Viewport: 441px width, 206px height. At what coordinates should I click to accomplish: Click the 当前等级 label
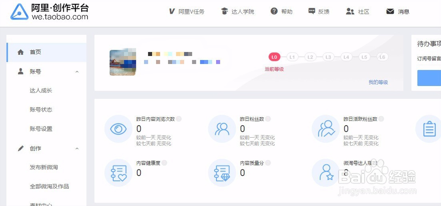274,69
